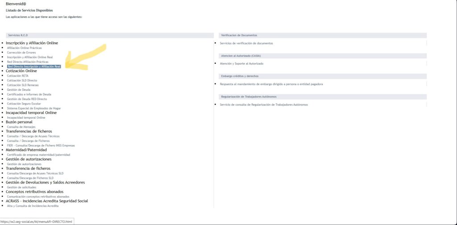The width and height of the screenshot is (457, 225).
Task: Open consulta de Regularización de Trabajadores Autónomos
Action: tap(264, 104)
